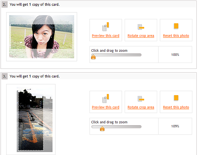The image size is (198, 155).
Task: Click the '109%' zoom value
Action: point(175,126)
